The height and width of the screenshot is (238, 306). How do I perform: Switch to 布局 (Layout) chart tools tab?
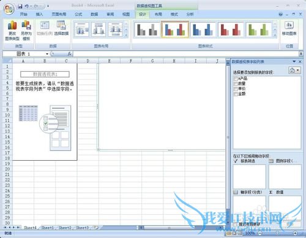pyautogui.click(x=158, y=14)
